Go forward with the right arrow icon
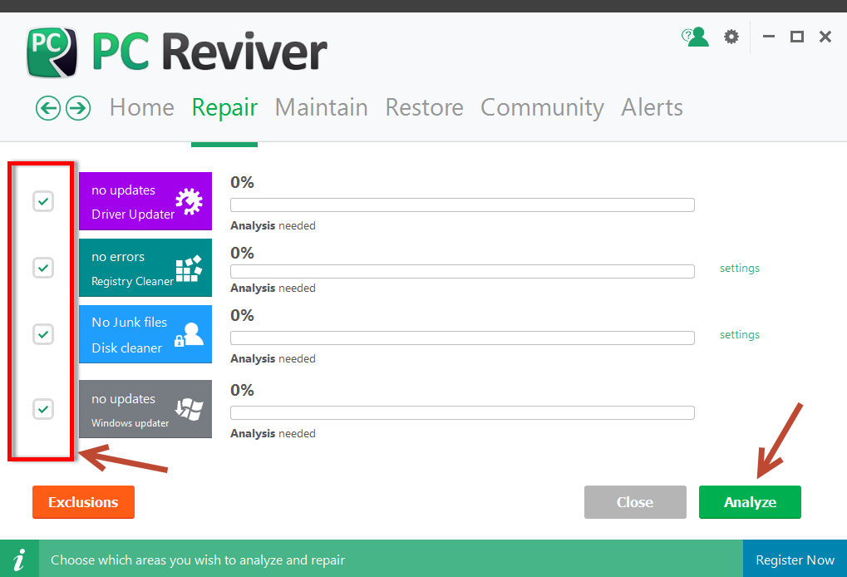Image resolution: width=847 pixels, height=577 pixels. (78, 108)
